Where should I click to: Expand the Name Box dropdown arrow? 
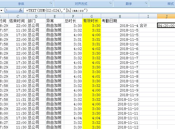click(x=1, y=11)
